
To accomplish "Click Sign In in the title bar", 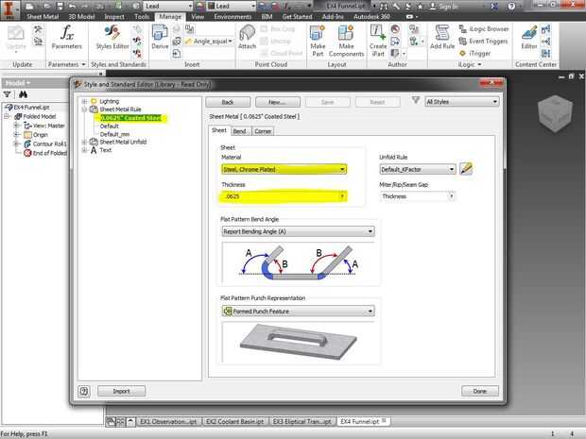I will click(x=444, y=6).
